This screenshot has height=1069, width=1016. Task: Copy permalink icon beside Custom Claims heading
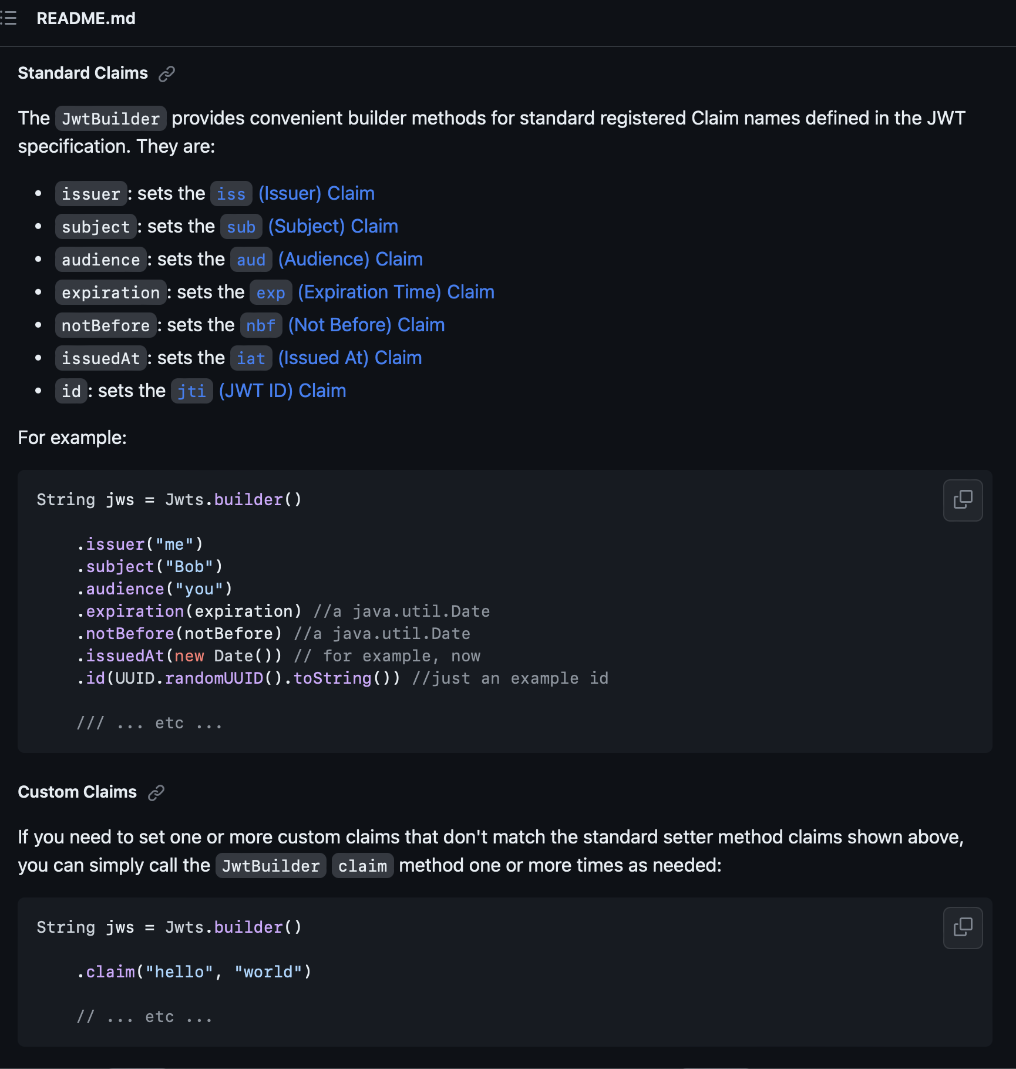point(156,792)
